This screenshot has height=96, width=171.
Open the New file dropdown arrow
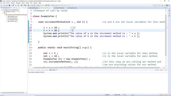(x=3, y=5)
